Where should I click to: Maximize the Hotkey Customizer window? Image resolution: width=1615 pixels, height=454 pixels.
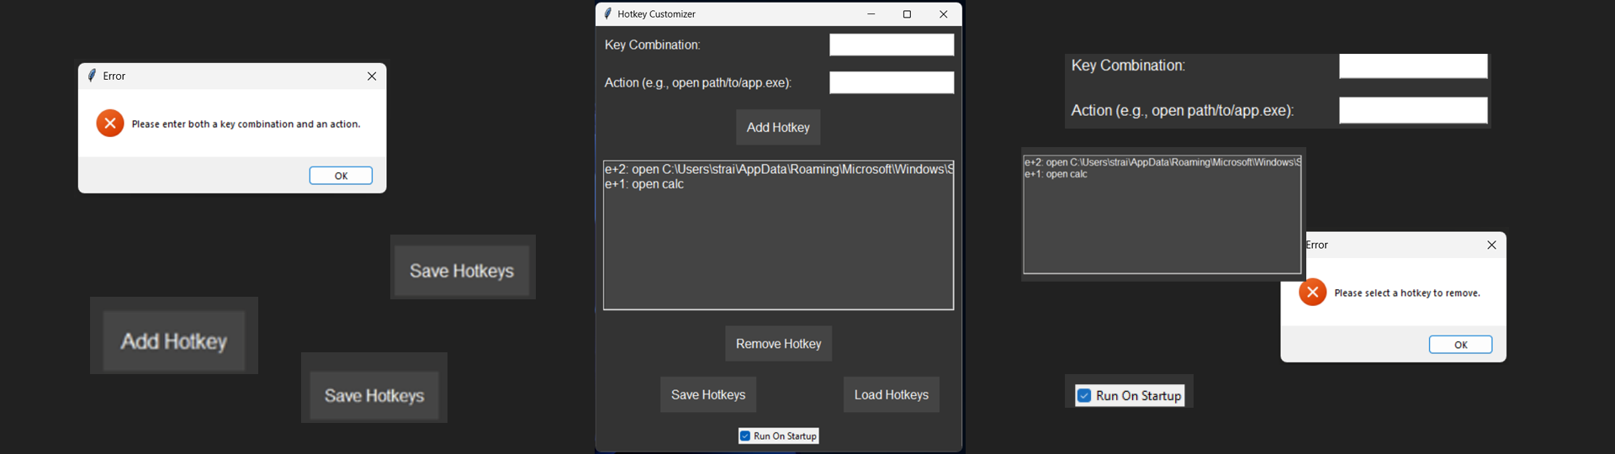[x=907, y=13]
